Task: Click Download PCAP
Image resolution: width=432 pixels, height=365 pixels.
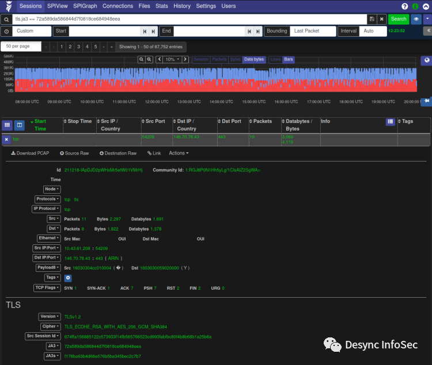Action: (x=30, y=153)
